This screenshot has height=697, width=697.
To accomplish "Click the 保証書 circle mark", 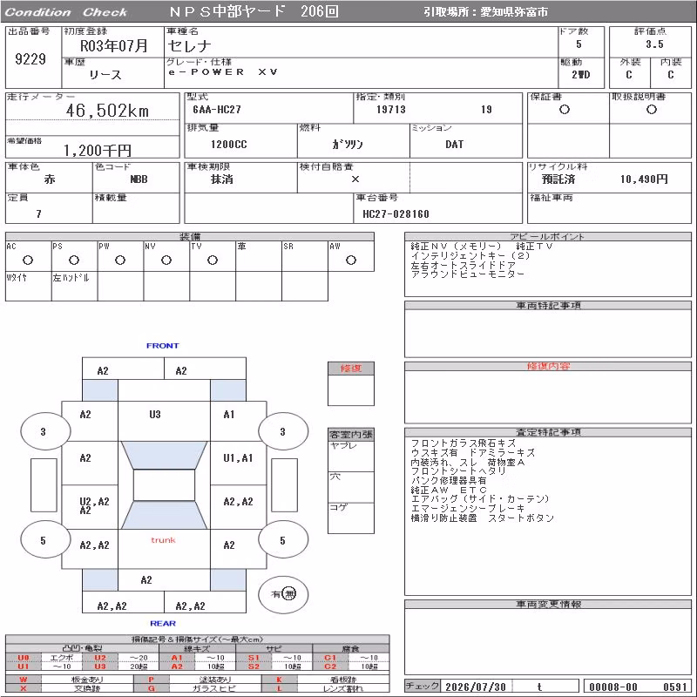I will point(564,110).
